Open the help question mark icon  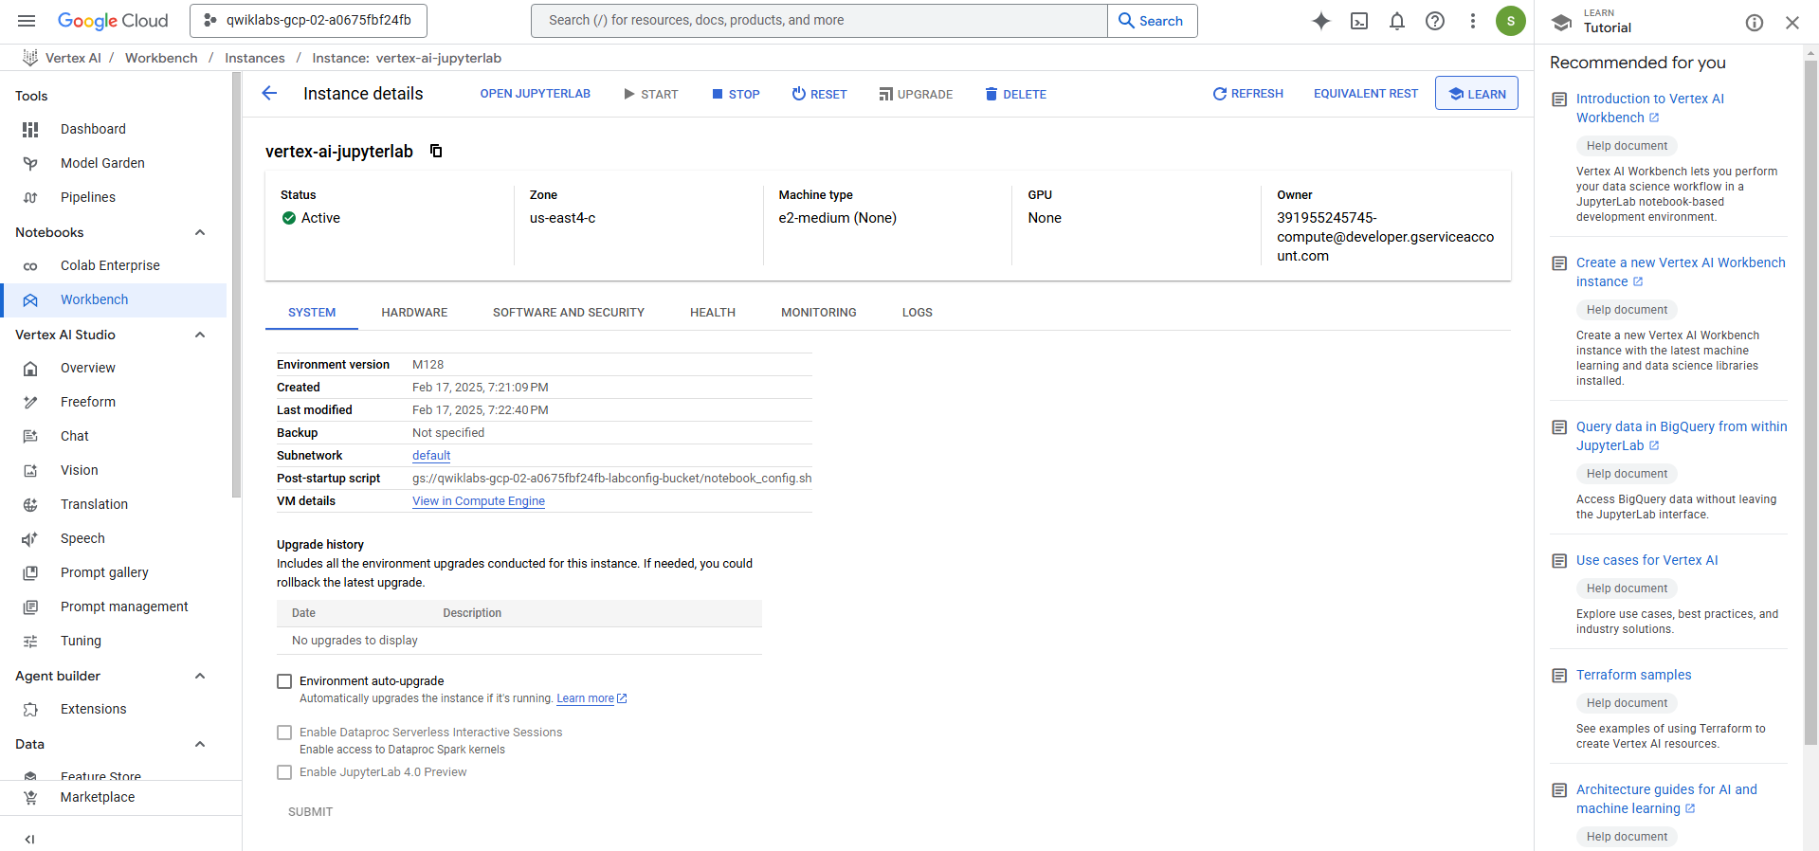coord(1435,21)
